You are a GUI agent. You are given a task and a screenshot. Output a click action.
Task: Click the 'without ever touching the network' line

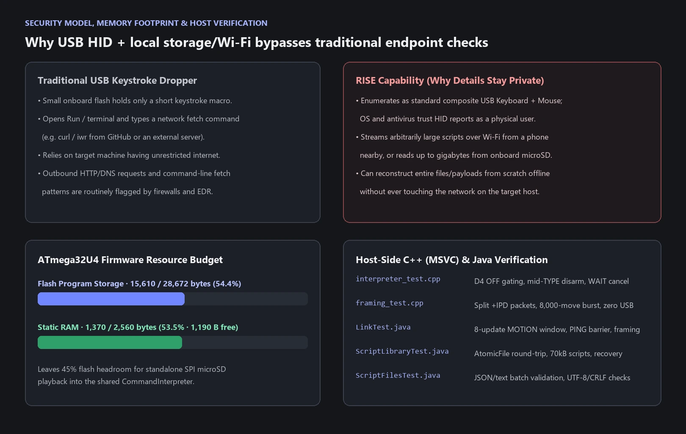[x=450, y=192]
